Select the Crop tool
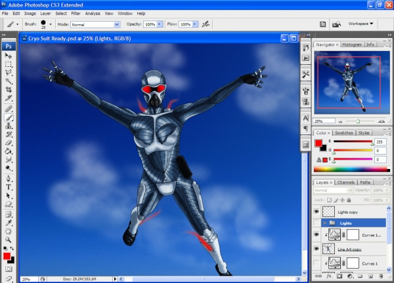The image size is (394, 283). point(9,90)
